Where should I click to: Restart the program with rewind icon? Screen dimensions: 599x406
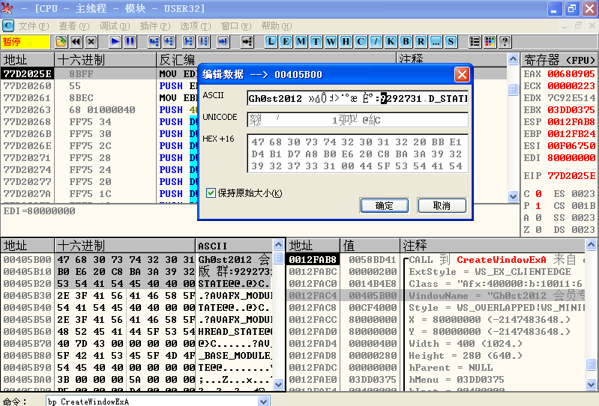click(76, 41)
